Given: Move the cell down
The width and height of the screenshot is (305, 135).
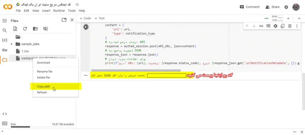Looking at the screenshot, I should (x=254, y=26).
